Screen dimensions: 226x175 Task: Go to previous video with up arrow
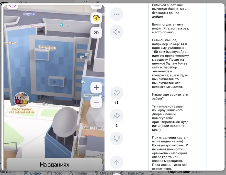click(117, 162)
